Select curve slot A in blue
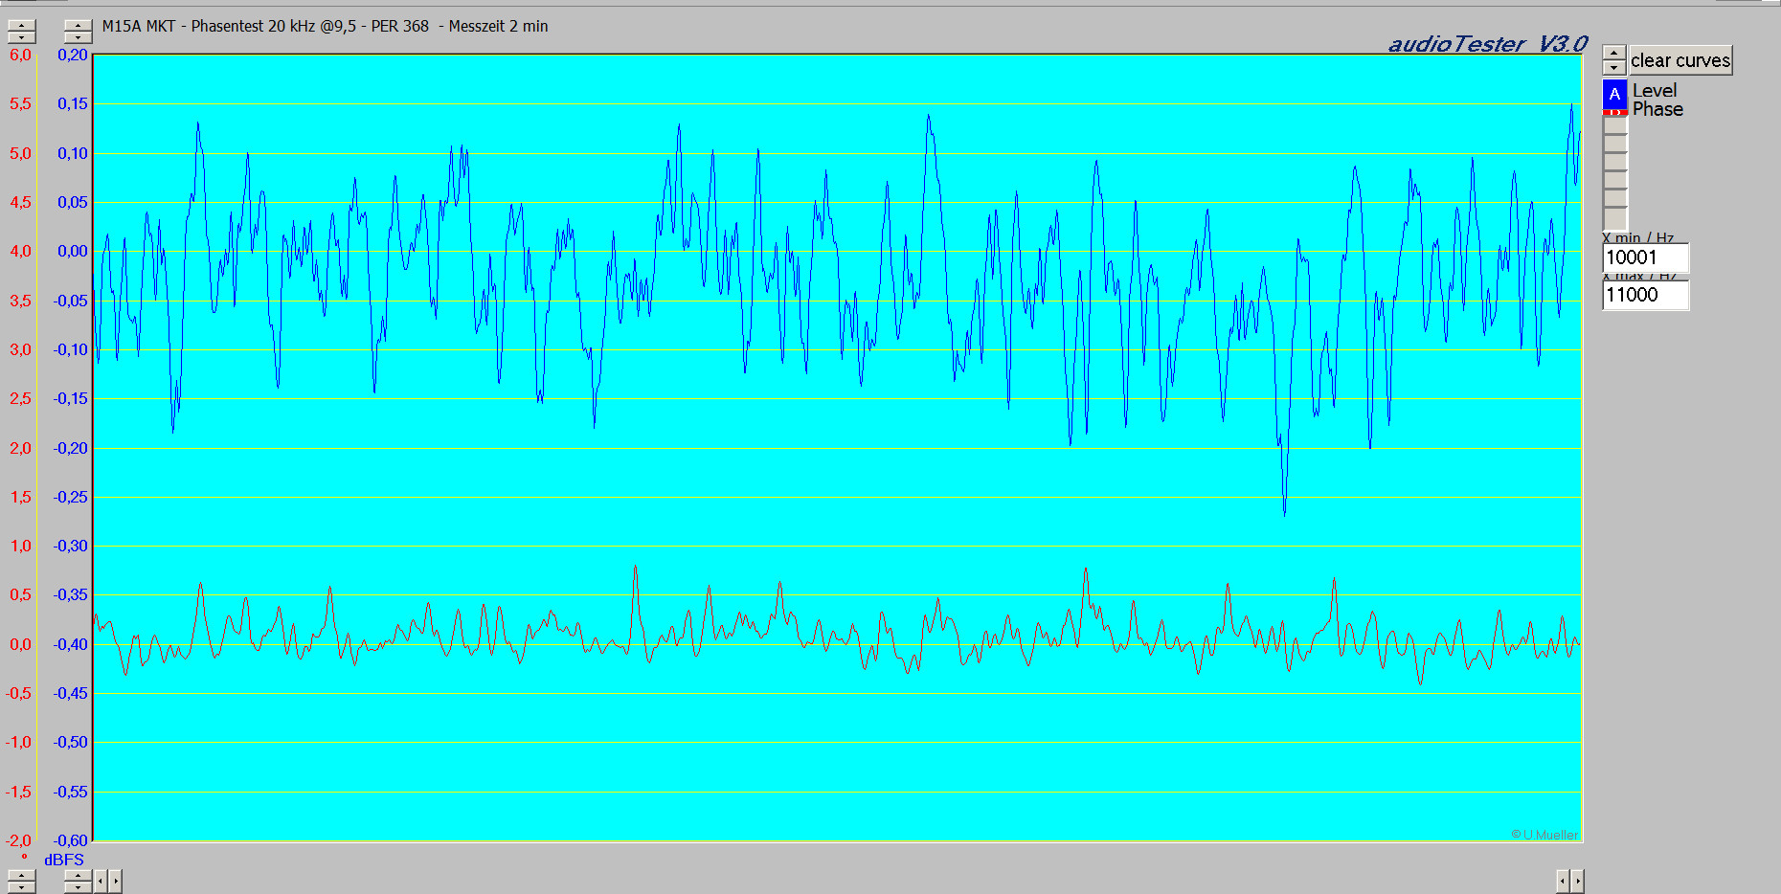This screenshot has width=1781, height=894. click(x=1614, y=94)
